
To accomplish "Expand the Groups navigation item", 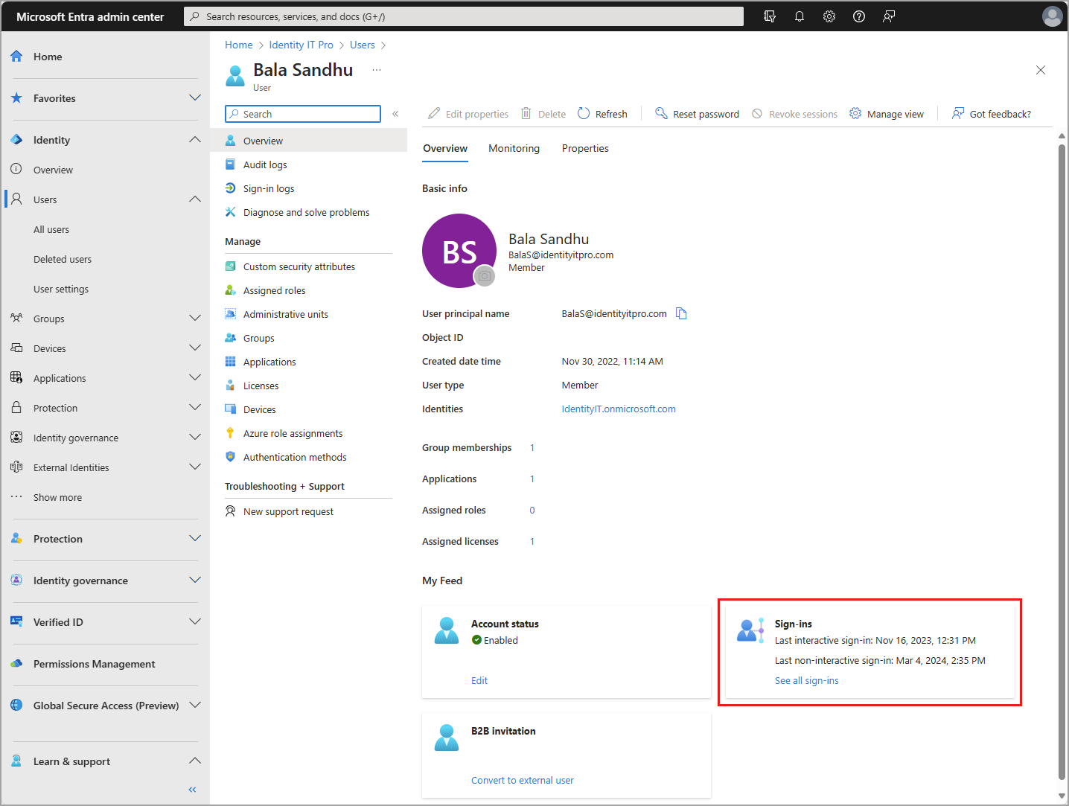I will coord(195,318).
